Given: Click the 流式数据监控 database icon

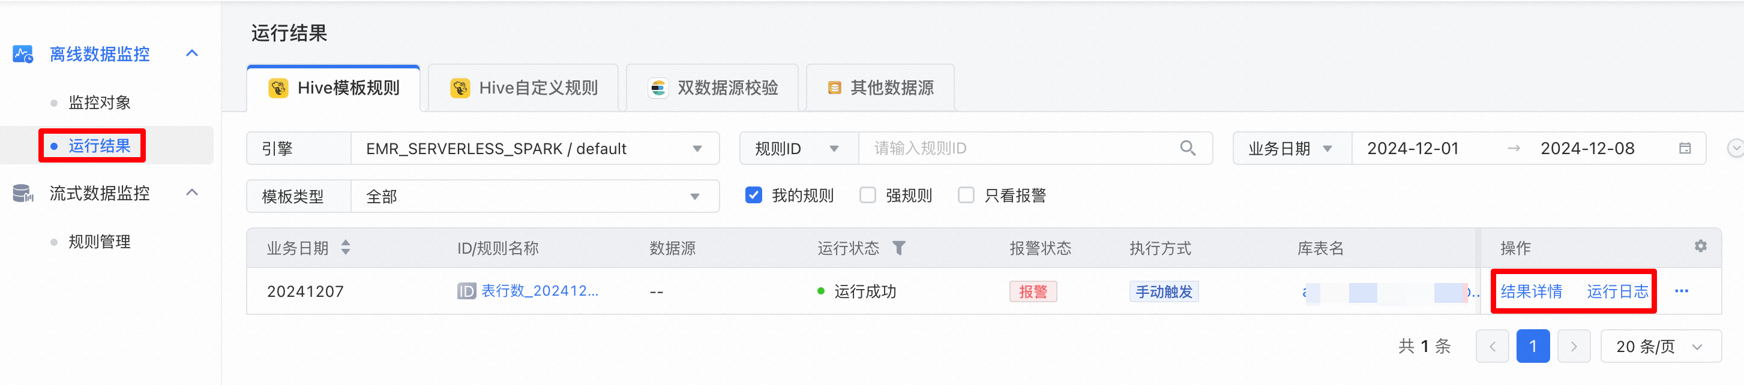Looking at the screenshot, I should [x=23, y=194].
